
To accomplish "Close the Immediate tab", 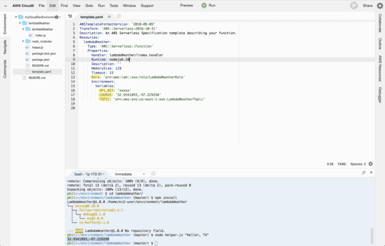I will click(x=144, y=174).
